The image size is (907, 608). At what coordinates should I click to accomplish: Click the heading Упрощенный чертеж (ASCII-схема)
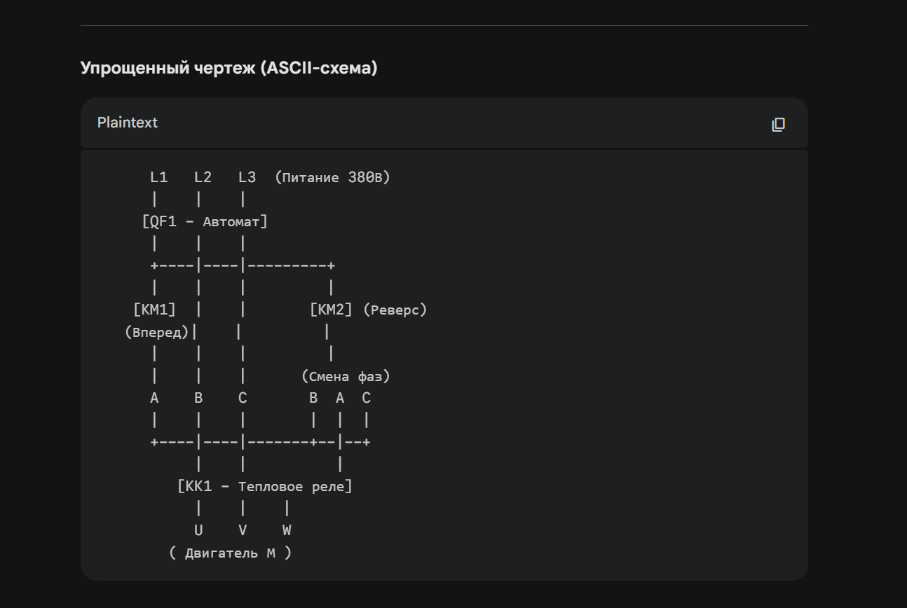coord(229,68)
